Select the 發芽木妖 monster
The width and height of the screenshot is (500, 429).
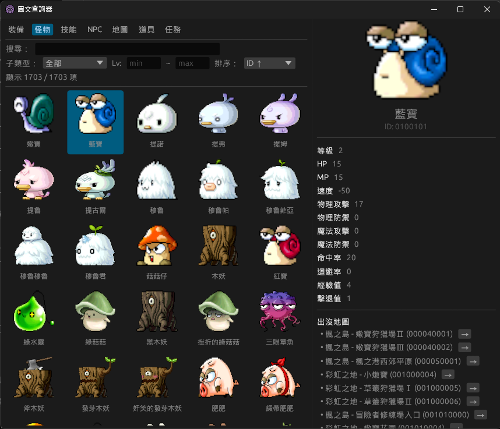tap(96, 387)
